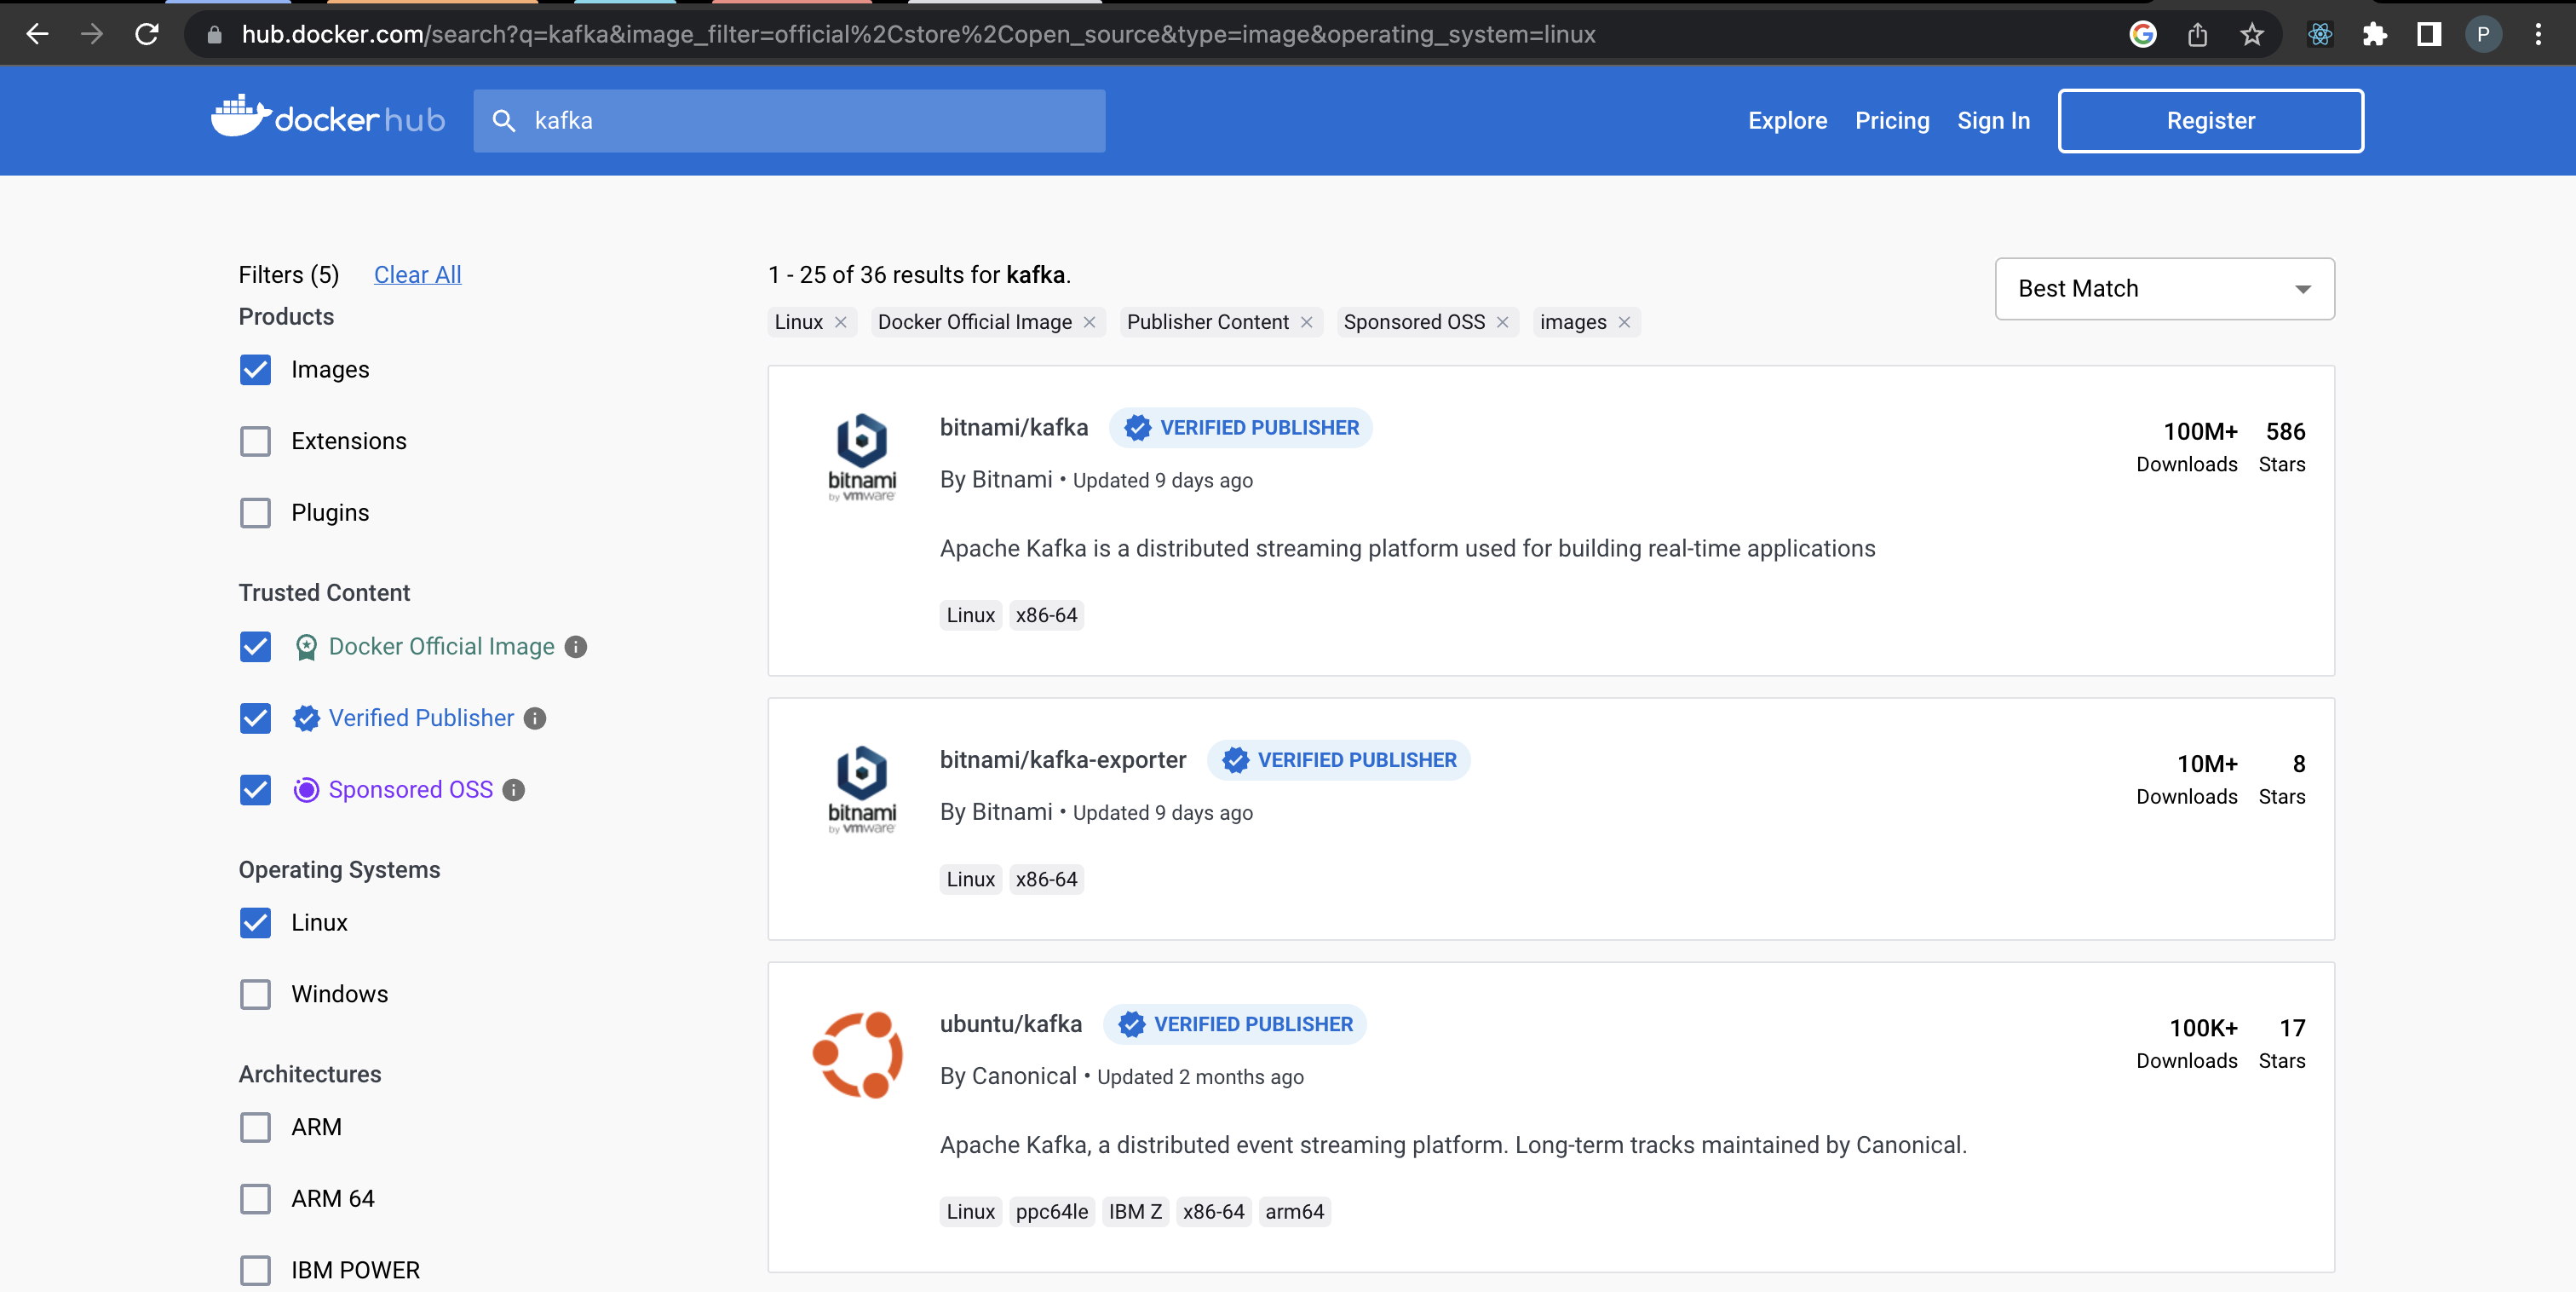Image resolution: width=2576 pixels, height=1292 pixels.
Task: Open the browser Extensions puzzle icon
Action: 2374,35
